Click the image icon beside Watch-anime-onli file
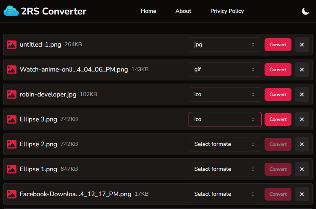This screenshot has width=316, height=209. click(12, 70)
